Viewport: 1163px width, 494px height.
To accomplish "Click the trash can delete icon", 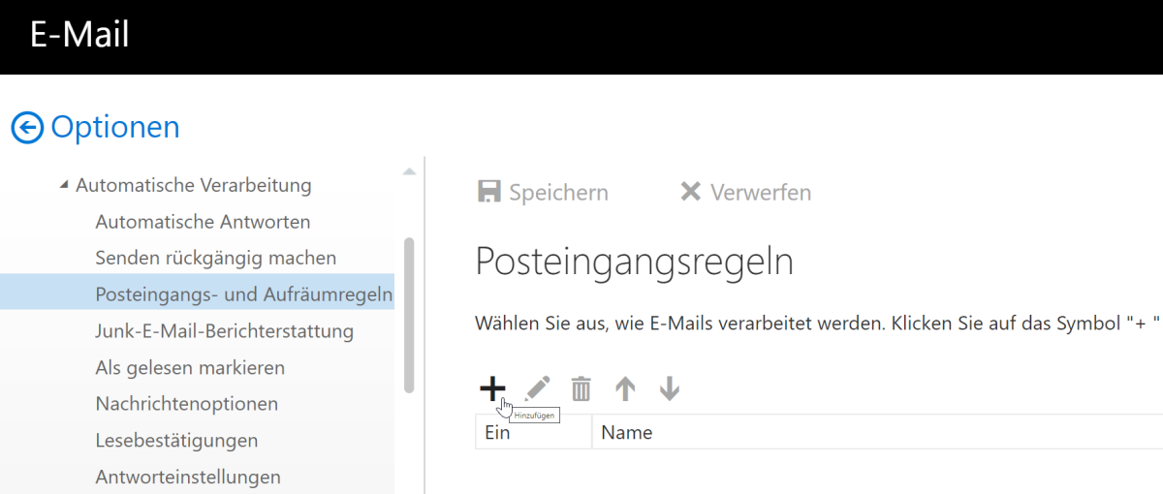I will (581, 389).
